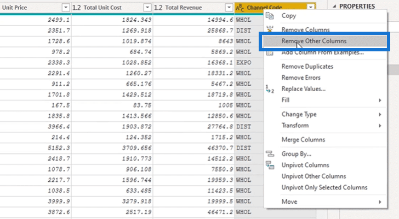Open the Total Revenue filter dropdown
399x219 pixels.
[x=229, y=8]
